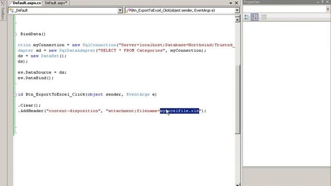Switch to the Default.aspx.cs tab
Viewport: 331px width, 186px height.
26,3
